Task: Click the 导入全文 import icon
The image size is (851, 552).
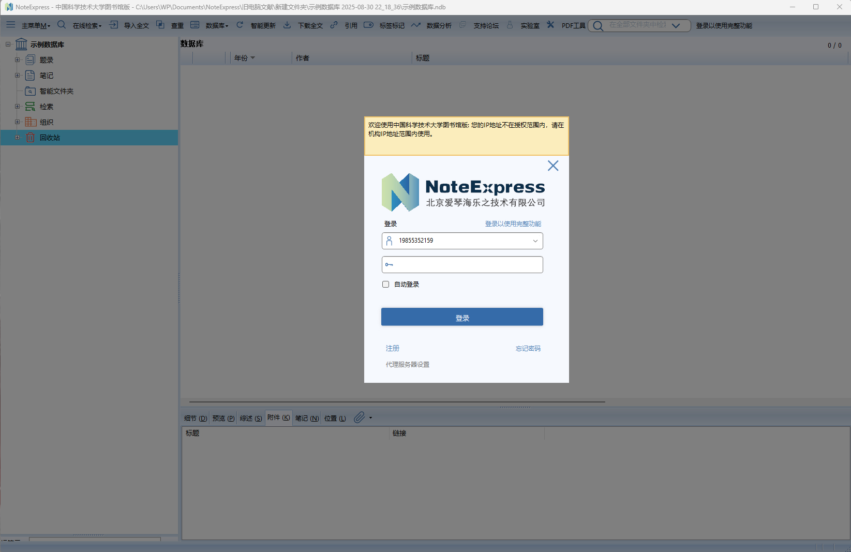Action: [114, 25]
